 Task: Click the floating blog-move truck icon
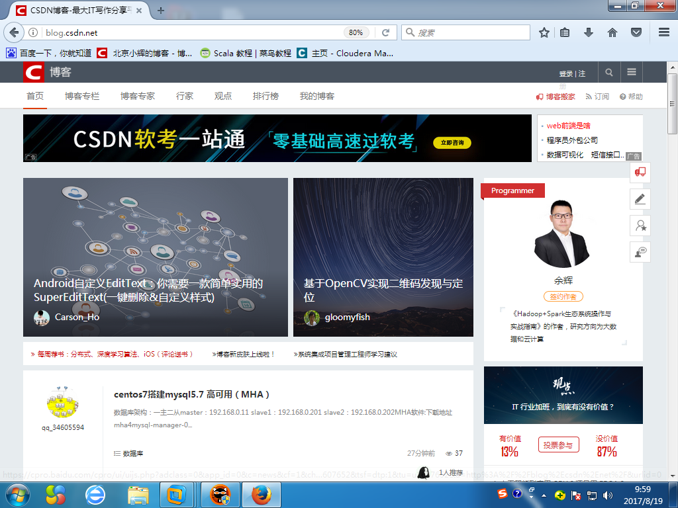pos(640,172)
